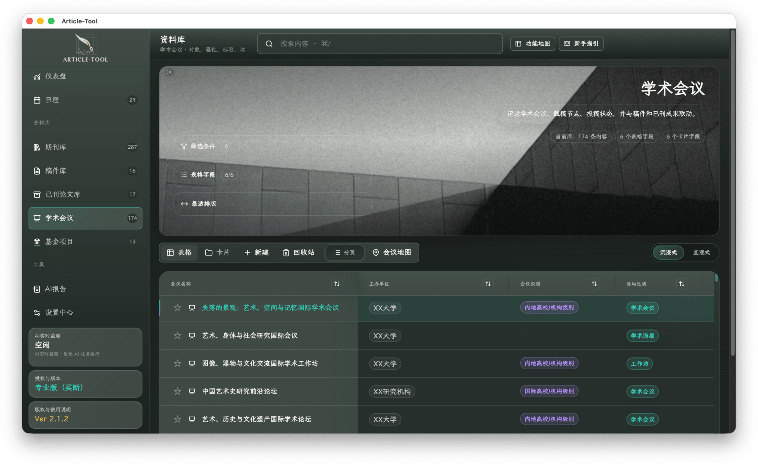The height and width of the screenshot is (464, 758).
Task: Open 稿件库 manuscript library
Action: pos(85,171)
